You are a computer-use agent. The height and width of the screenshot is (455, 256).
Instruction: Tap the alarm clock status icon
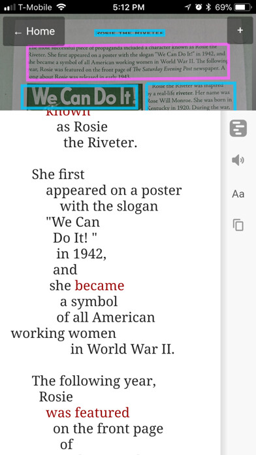tap(199, 7)
